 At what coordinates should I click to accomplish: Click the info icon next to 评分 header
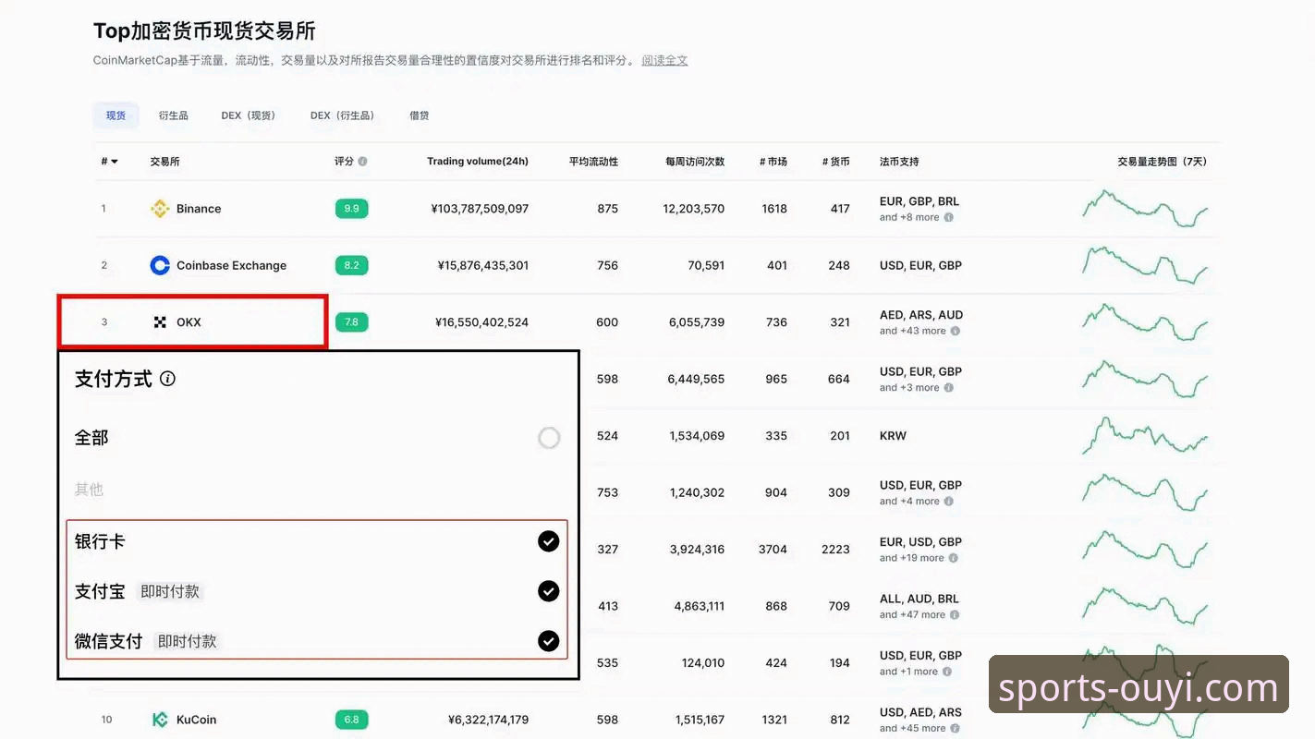tap(362, 162)
